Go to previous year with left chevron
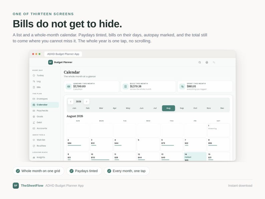265x199 pixels. (x=71, y=102)
